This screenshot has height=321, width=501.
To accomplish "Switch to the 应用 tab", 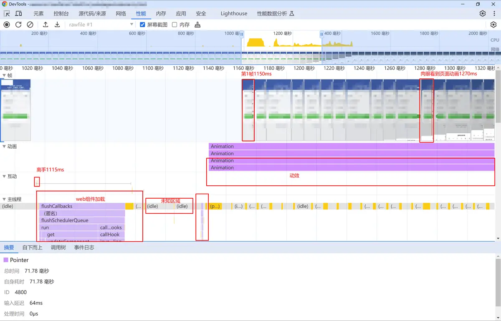I will coord(181,13).
